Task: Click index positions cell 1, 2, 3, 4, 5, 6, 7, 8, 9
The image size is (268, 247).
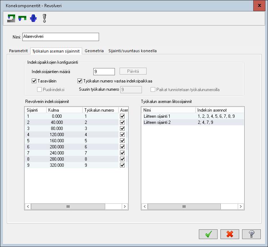Action: 216,116
